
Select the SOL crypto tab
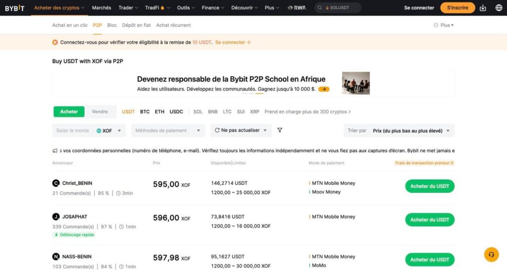coord(198,111)
